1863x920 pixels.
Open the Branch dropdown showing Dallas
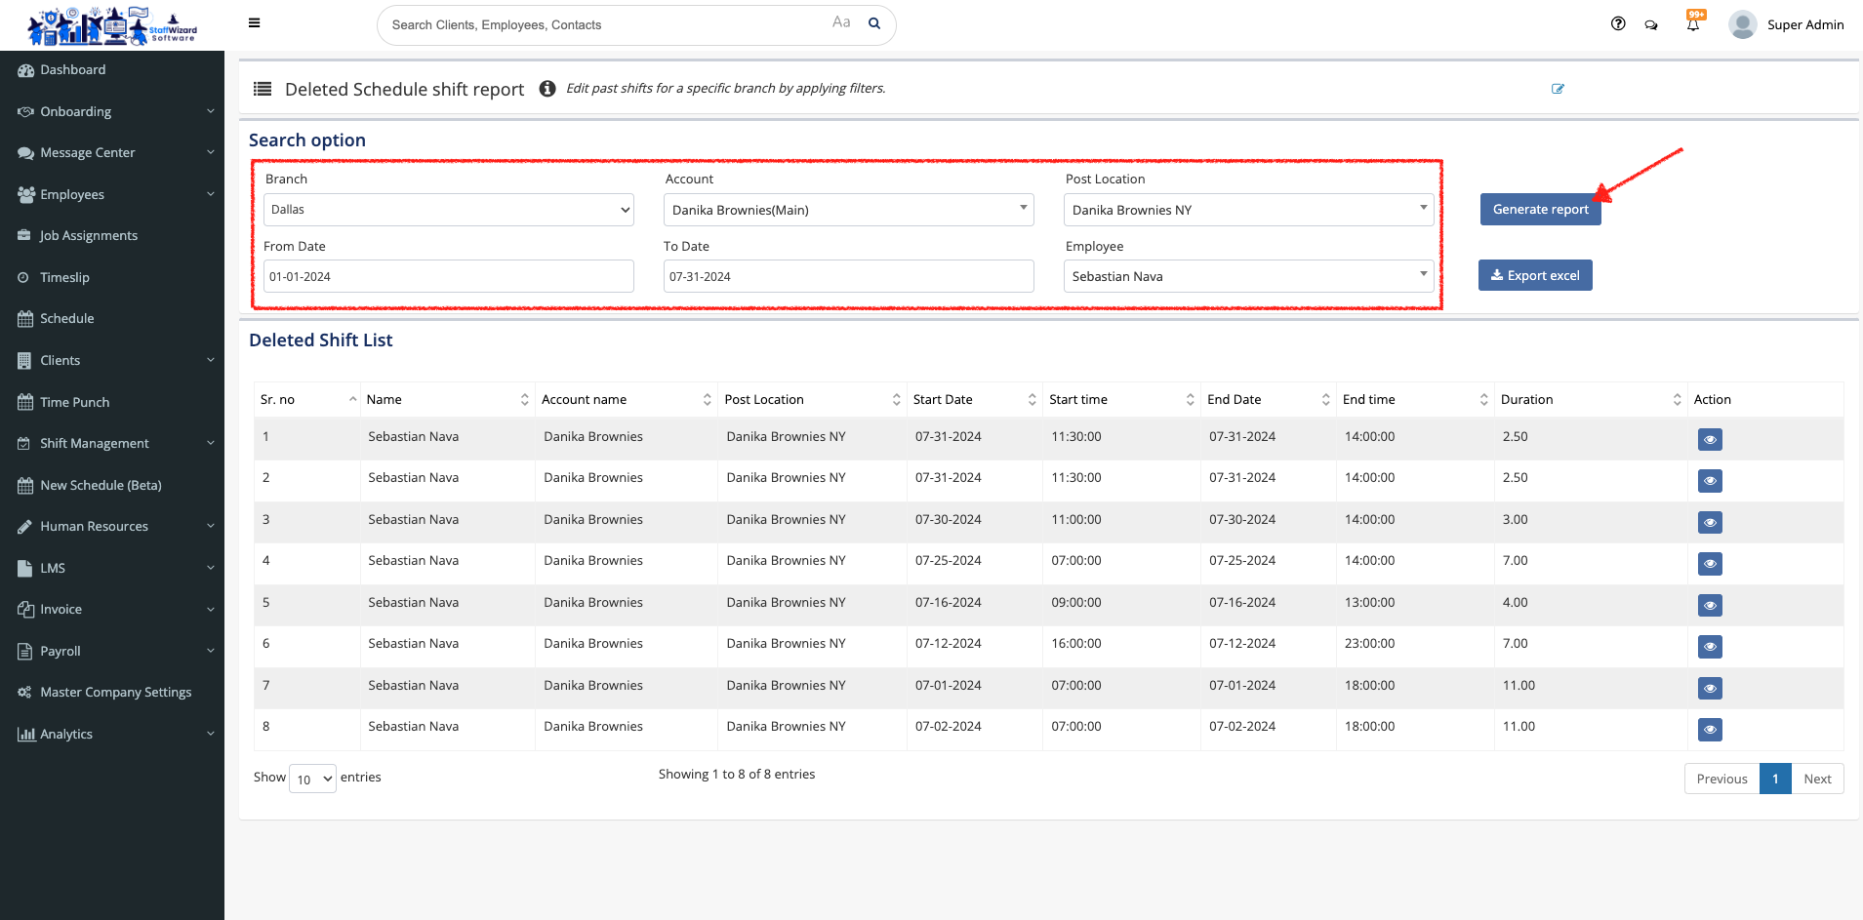[x=449, y=210]
